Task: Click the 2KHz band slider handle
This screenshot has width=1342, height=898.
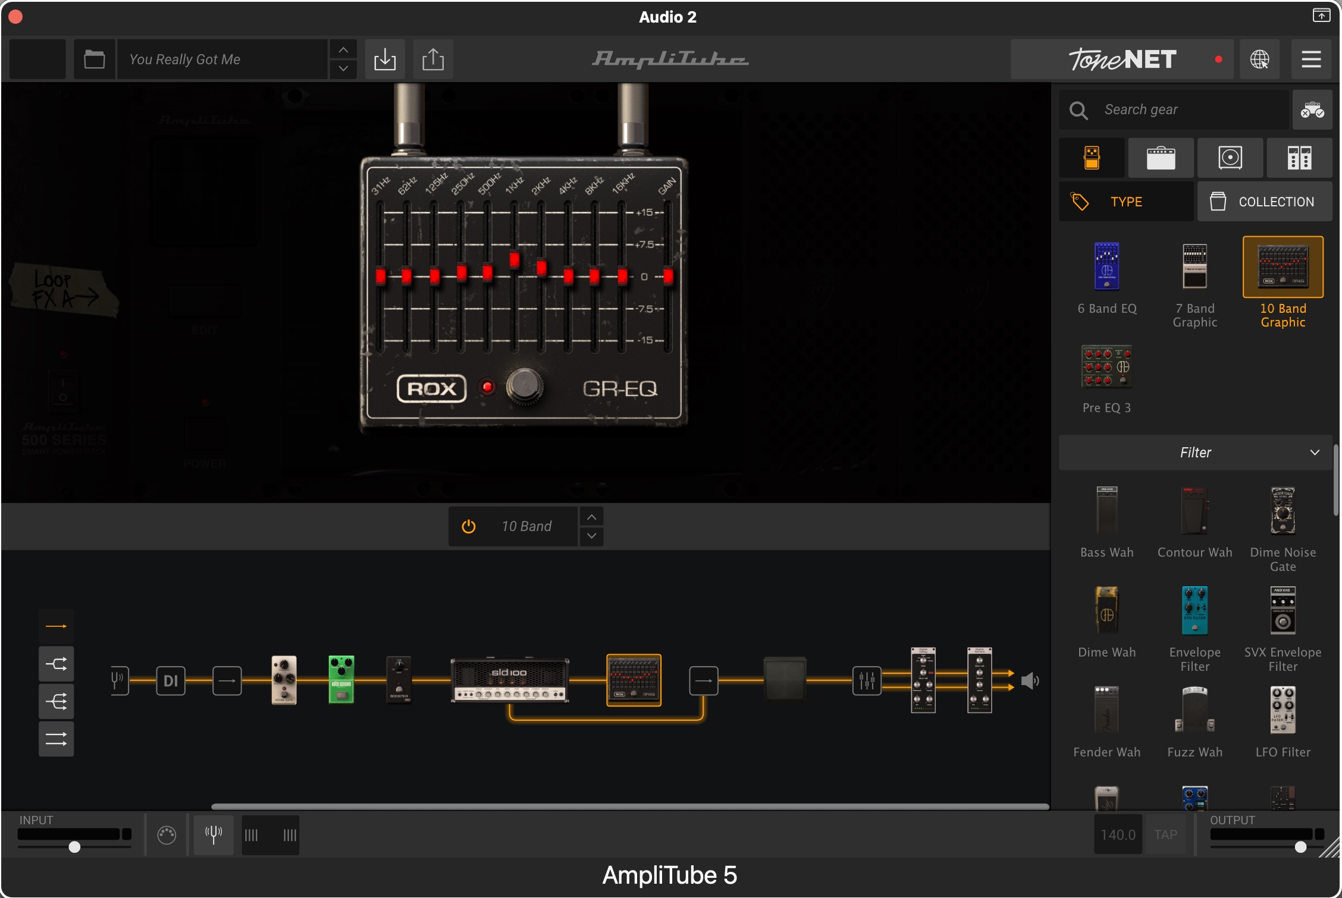Action: [x=541, y=268]
